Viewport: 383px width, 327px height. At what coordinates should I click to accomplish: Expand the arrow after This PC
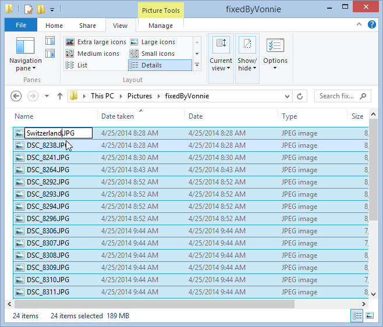click(x=121, y=96)
